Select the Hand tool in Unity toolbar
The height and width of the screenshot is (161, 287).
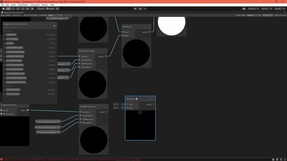(x=4, y=9)
